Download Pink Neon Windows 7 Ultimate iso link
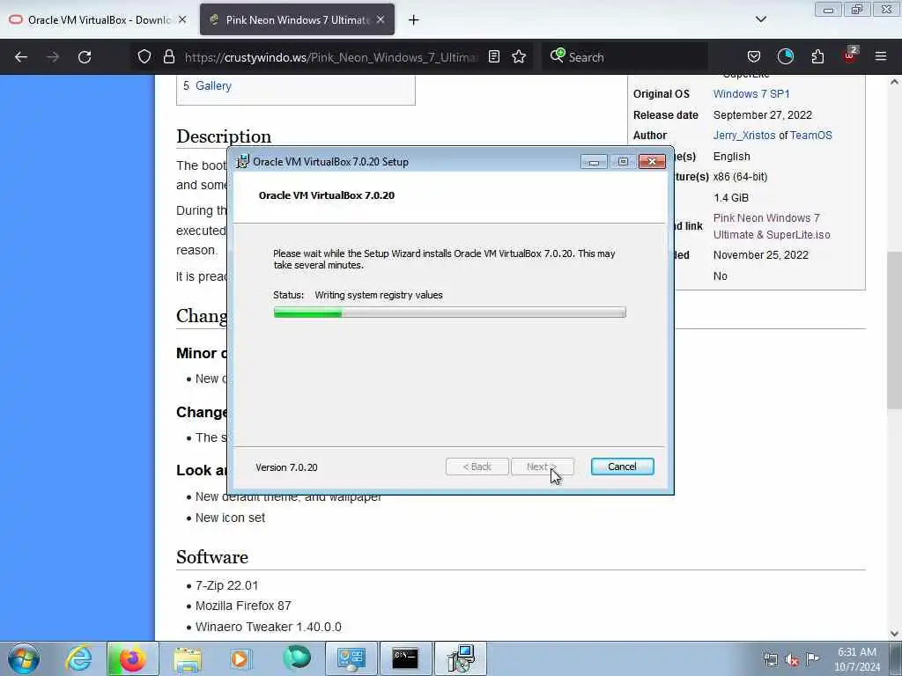This screenshot has width=902, height=676. pos(772,226)
